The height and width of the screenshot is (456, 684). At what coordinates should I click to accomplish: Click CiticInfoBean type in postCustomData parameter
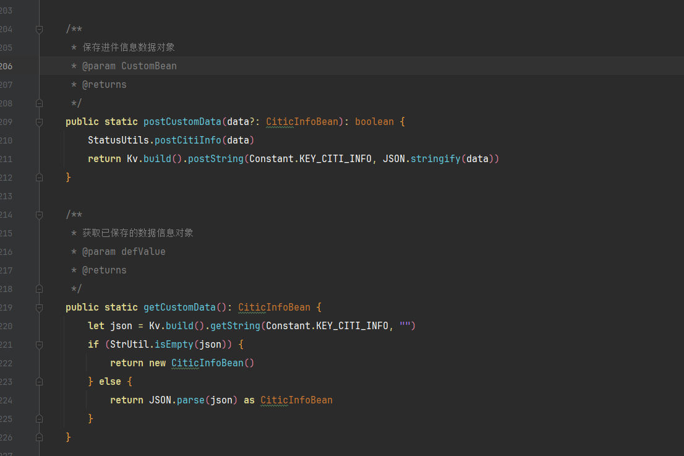point(302,122)
